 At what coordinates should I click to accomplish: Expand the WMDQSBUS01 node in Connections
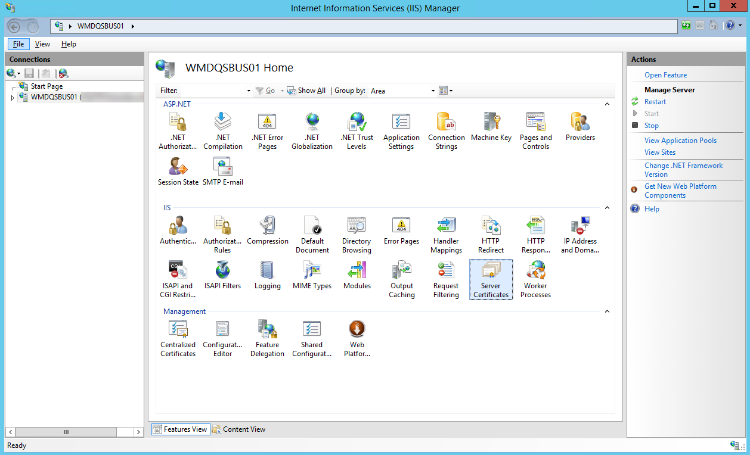point(12,97)
